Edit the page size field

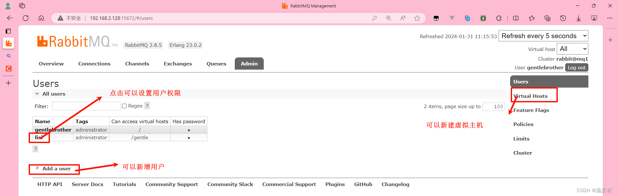[x=493, y=107]
